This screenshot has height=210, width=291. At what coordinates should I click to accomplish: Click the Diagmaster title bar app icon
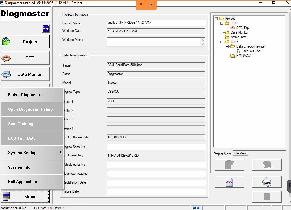2,3
